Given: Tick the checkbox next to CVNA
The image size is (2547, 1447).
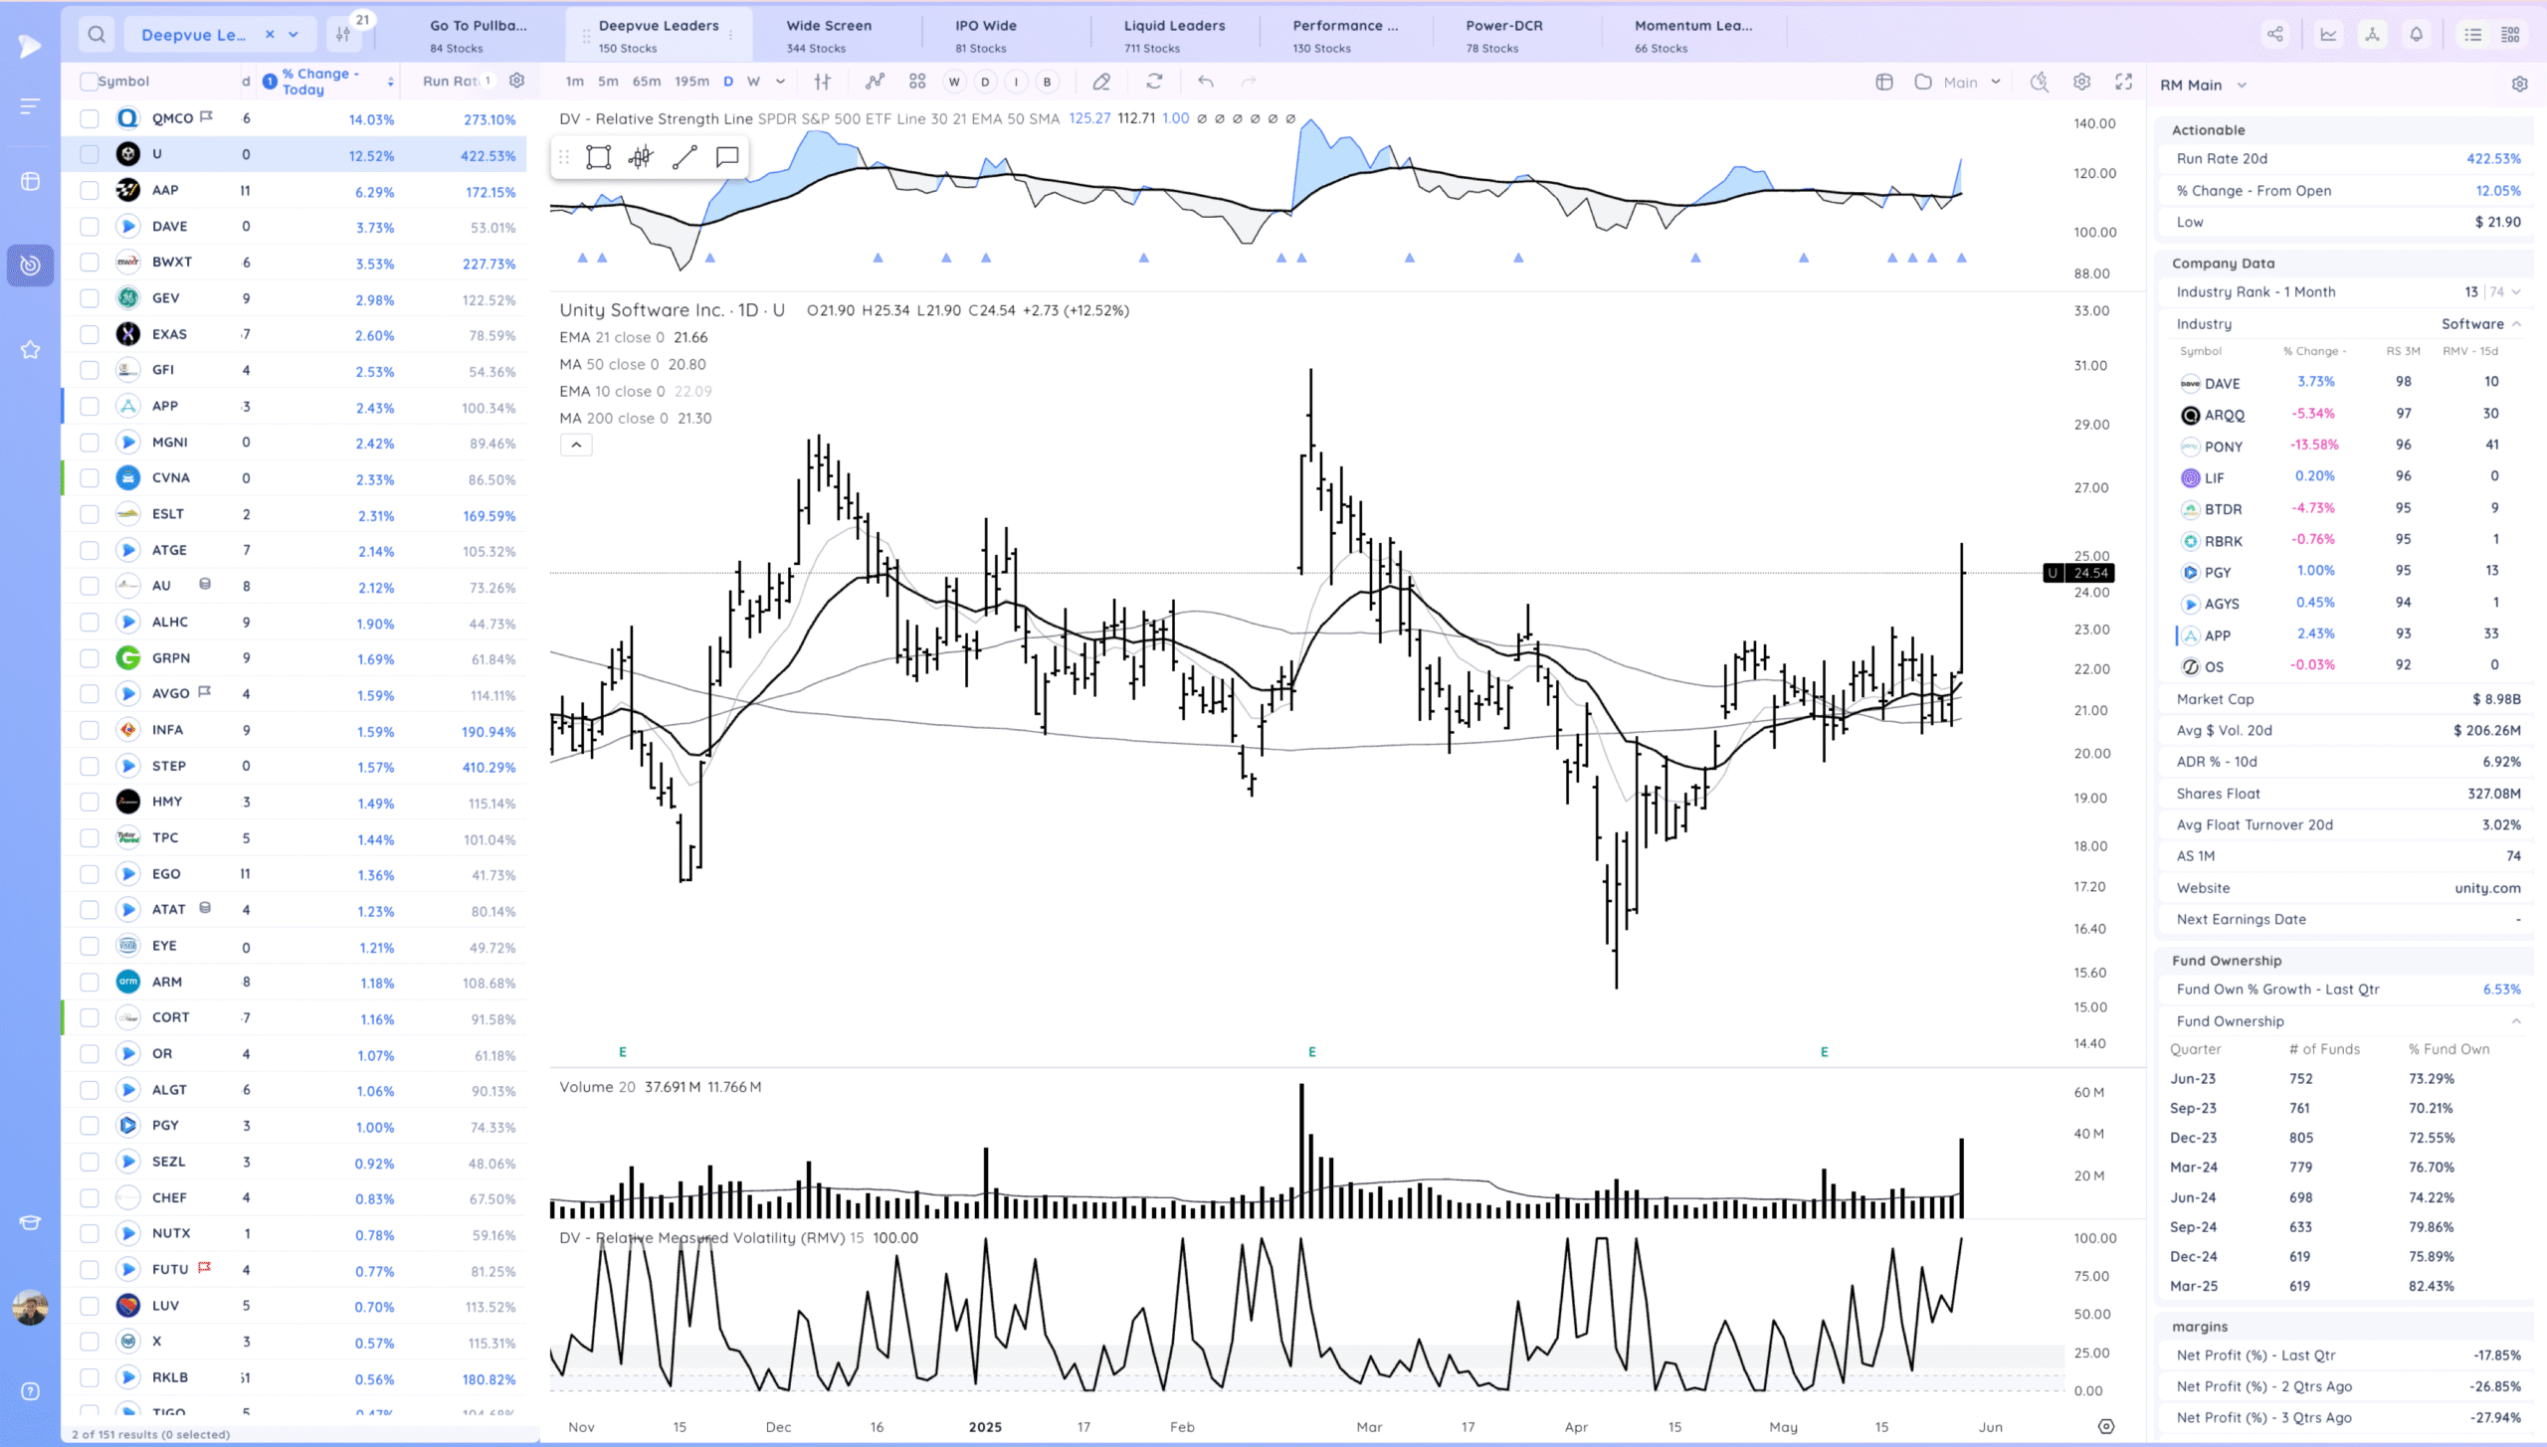Looking at the screenshot, I should (90, 478).
